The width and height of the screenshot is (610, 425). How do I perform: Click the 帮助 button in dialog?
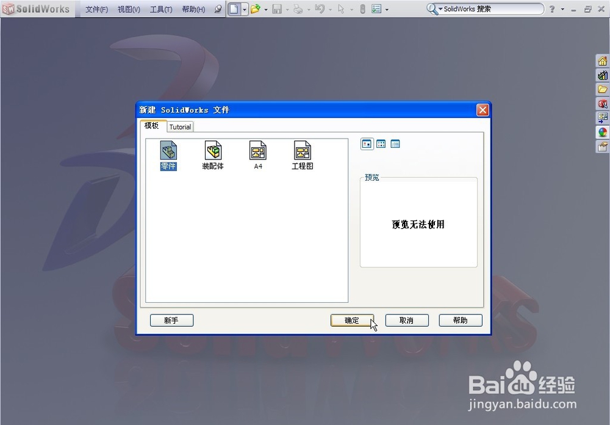[461, 320]
